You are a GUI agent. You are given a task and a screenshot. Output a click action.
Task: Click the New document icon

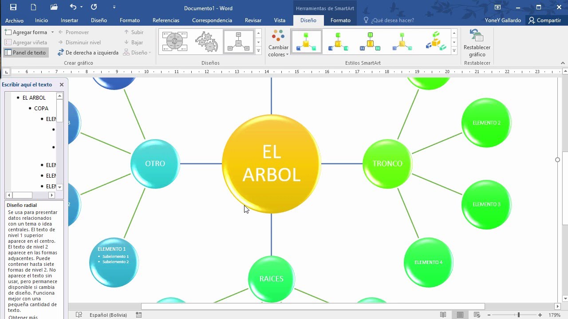pyautogui.click(x=34, y=7)
